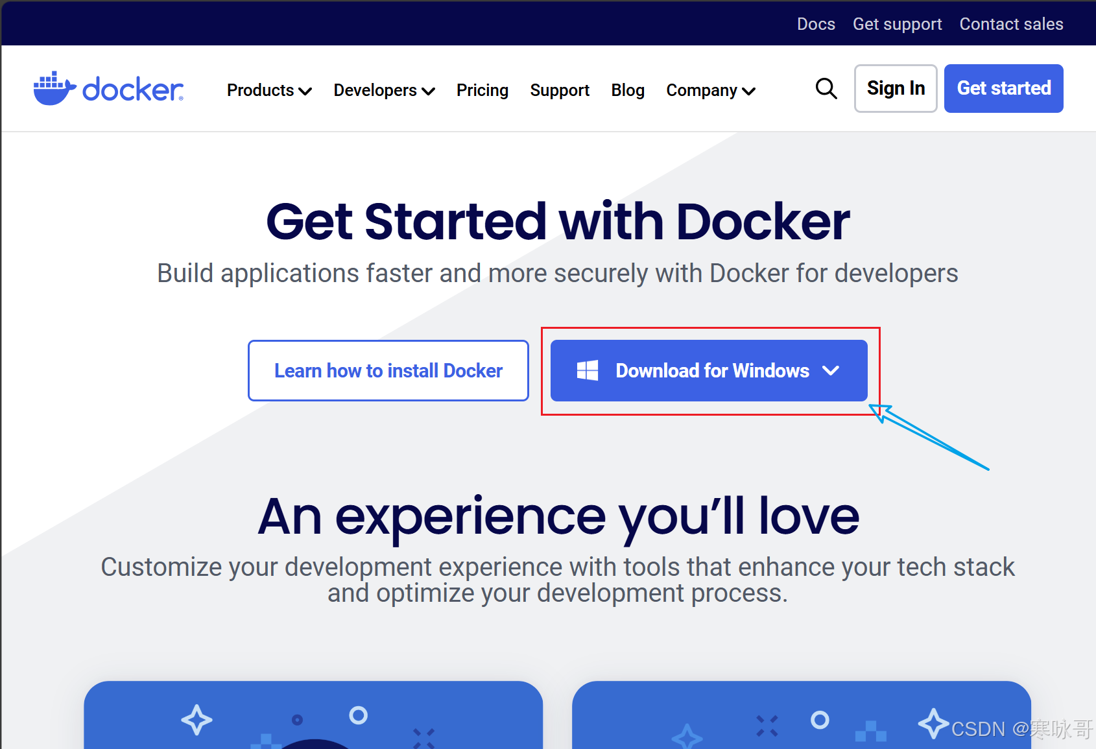Open the Pricing page
The height and width of the screenshot is (749, 1096).
482,90
